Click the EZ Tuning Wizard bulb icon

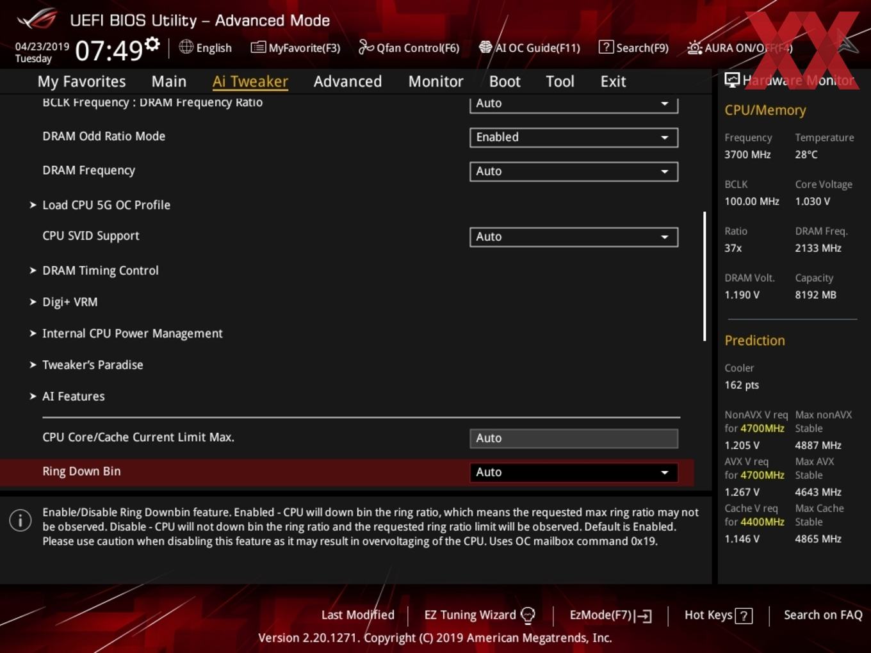click(528, 615)
